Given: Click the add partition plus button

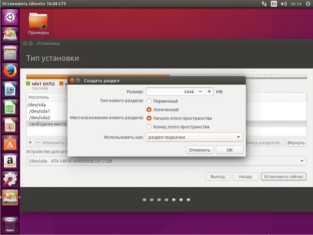Looking at the screenshot, I should coord(30,143).
